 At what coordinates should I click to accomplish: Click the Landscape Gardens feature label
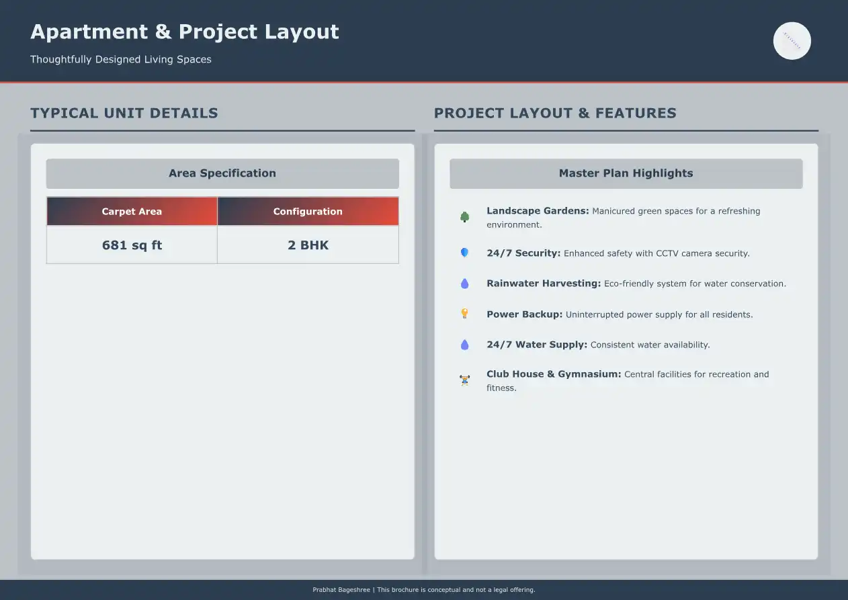coord(538,211)
